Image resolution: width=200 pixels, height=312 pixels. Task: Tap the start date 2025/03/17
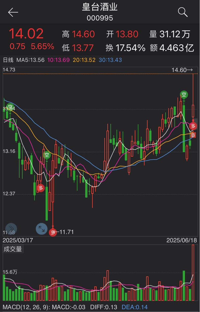[18, 240]
